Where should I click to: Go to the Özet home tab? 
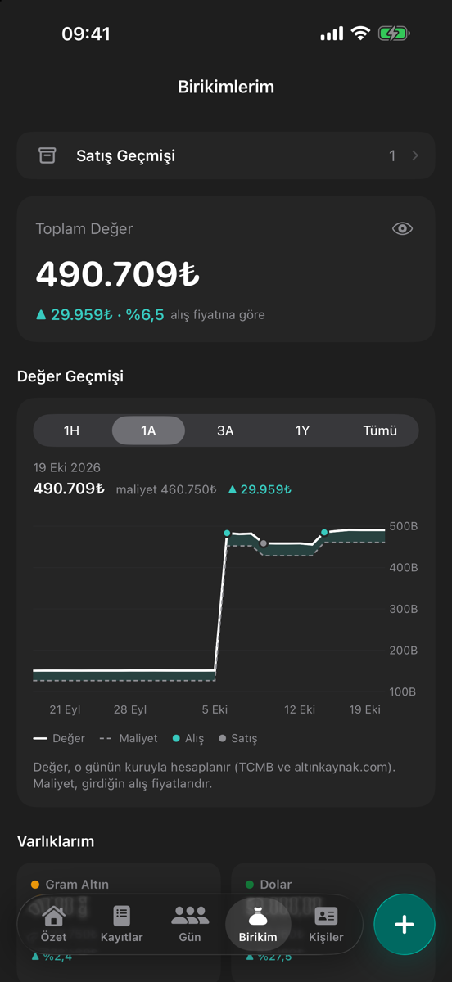[54, 925]
